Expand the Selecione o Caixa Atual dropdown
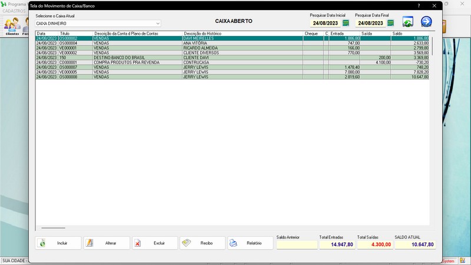 pos(158,24)
